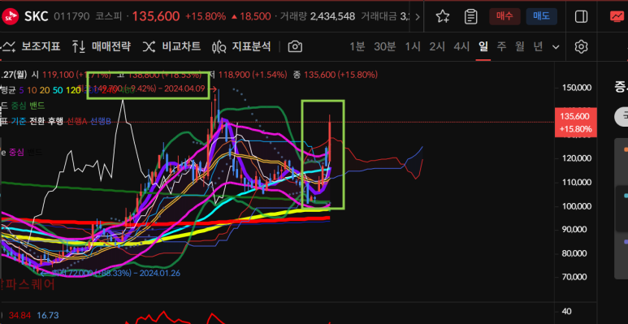Click the 매도 sell button
628x324 pixels.
pyautogui.click(x=542, y=16)
